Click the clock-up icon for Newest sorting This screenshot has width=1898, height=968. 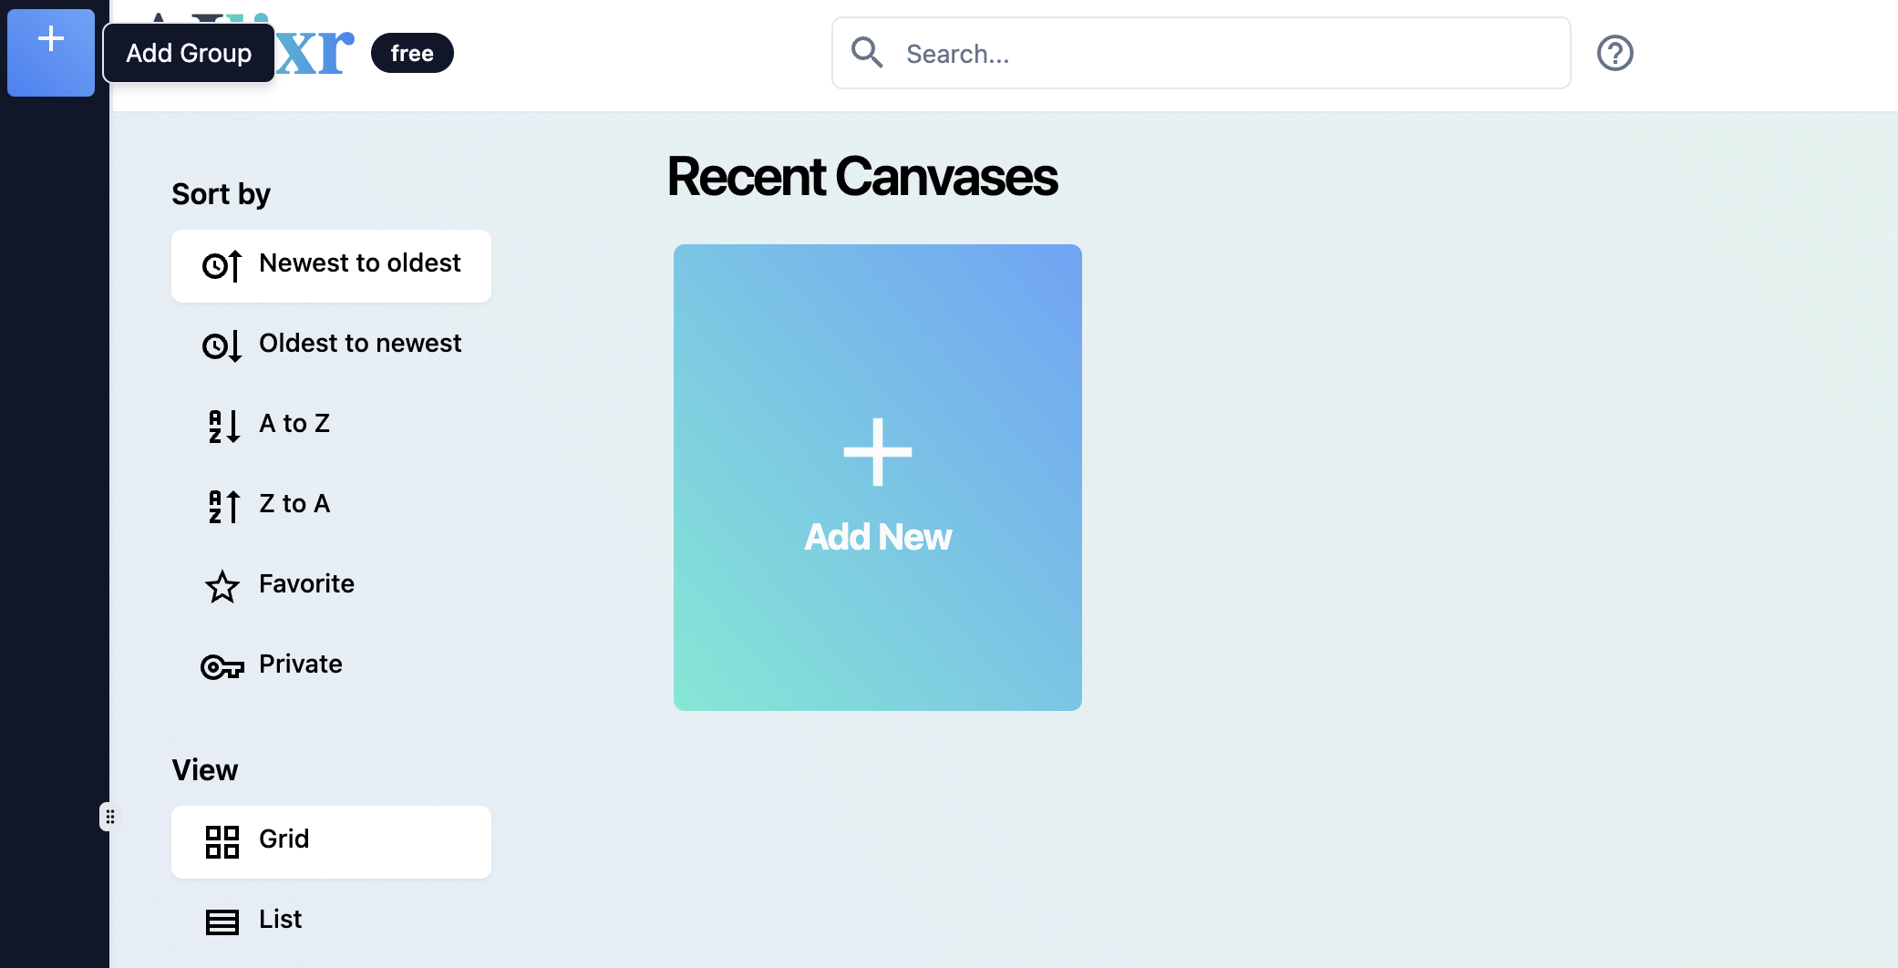[222, 265]
